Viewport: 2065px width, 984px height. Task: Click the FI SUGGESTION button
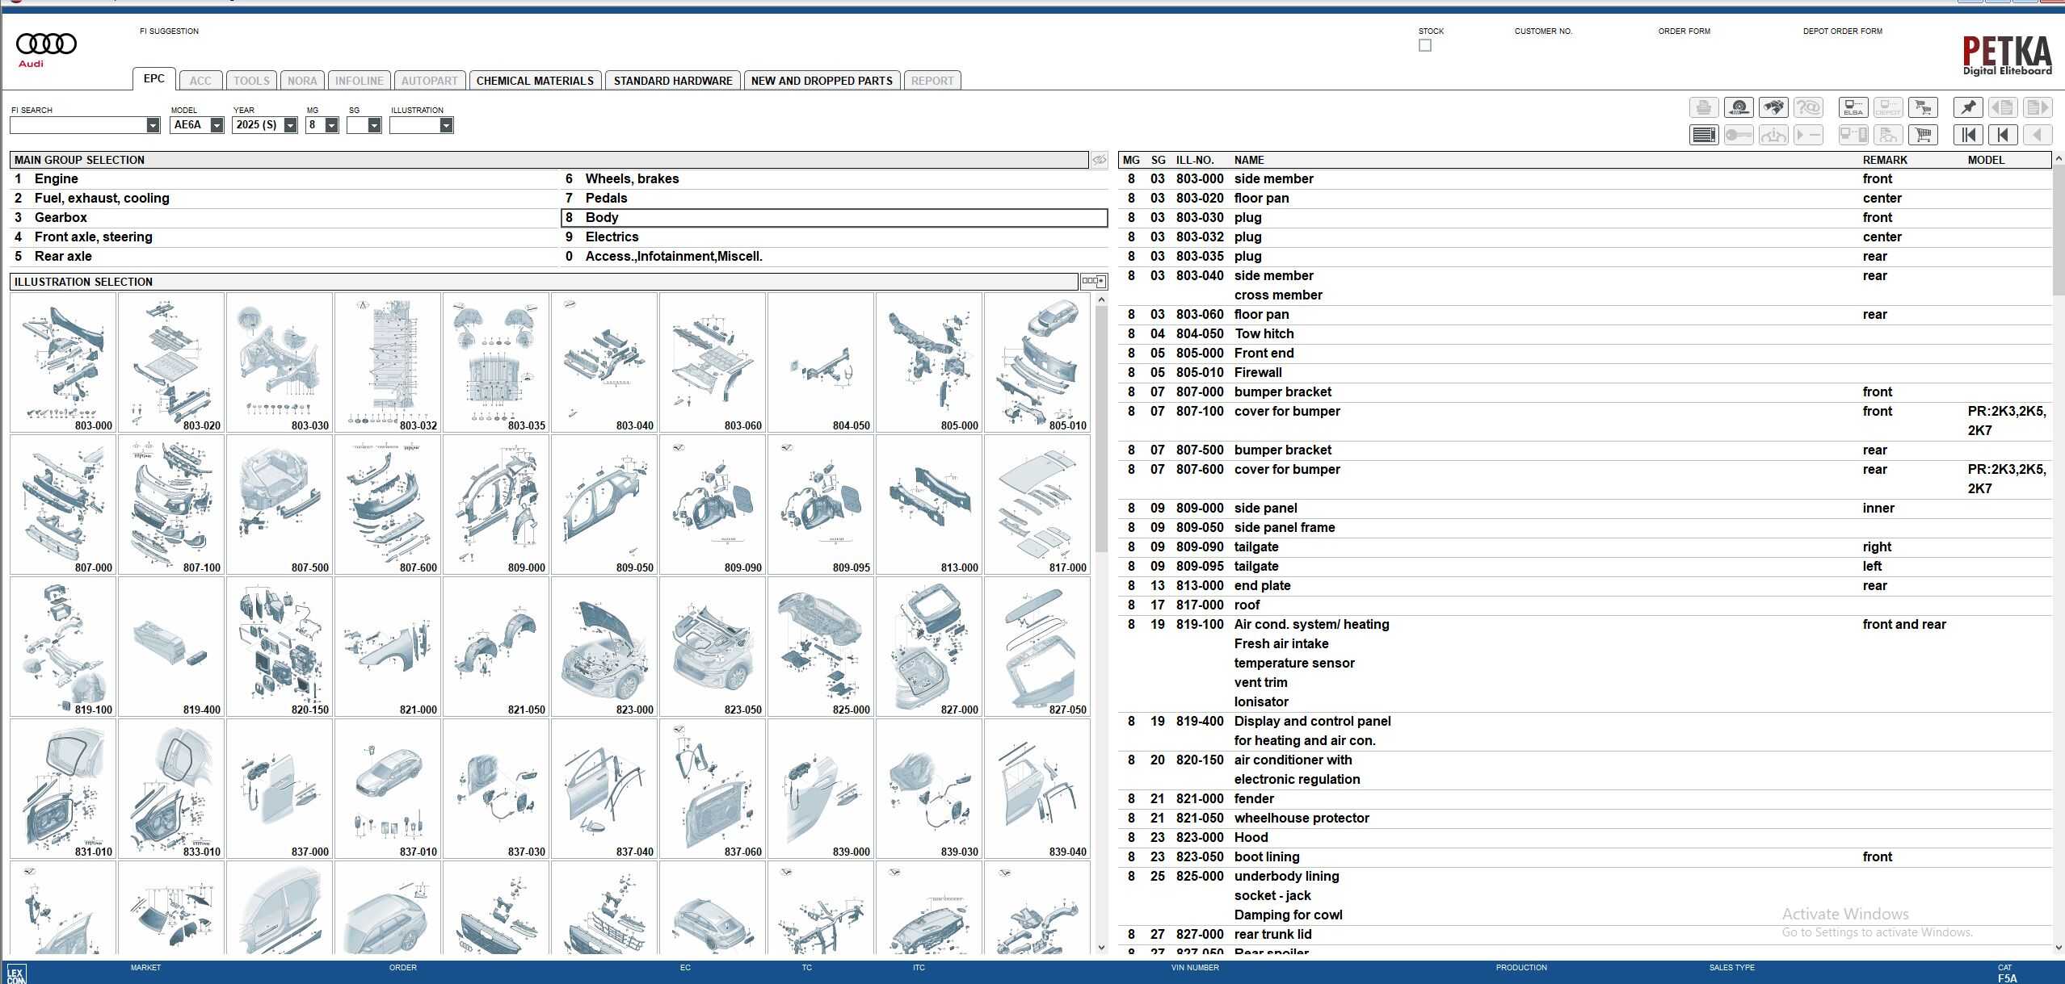(170, 31)
